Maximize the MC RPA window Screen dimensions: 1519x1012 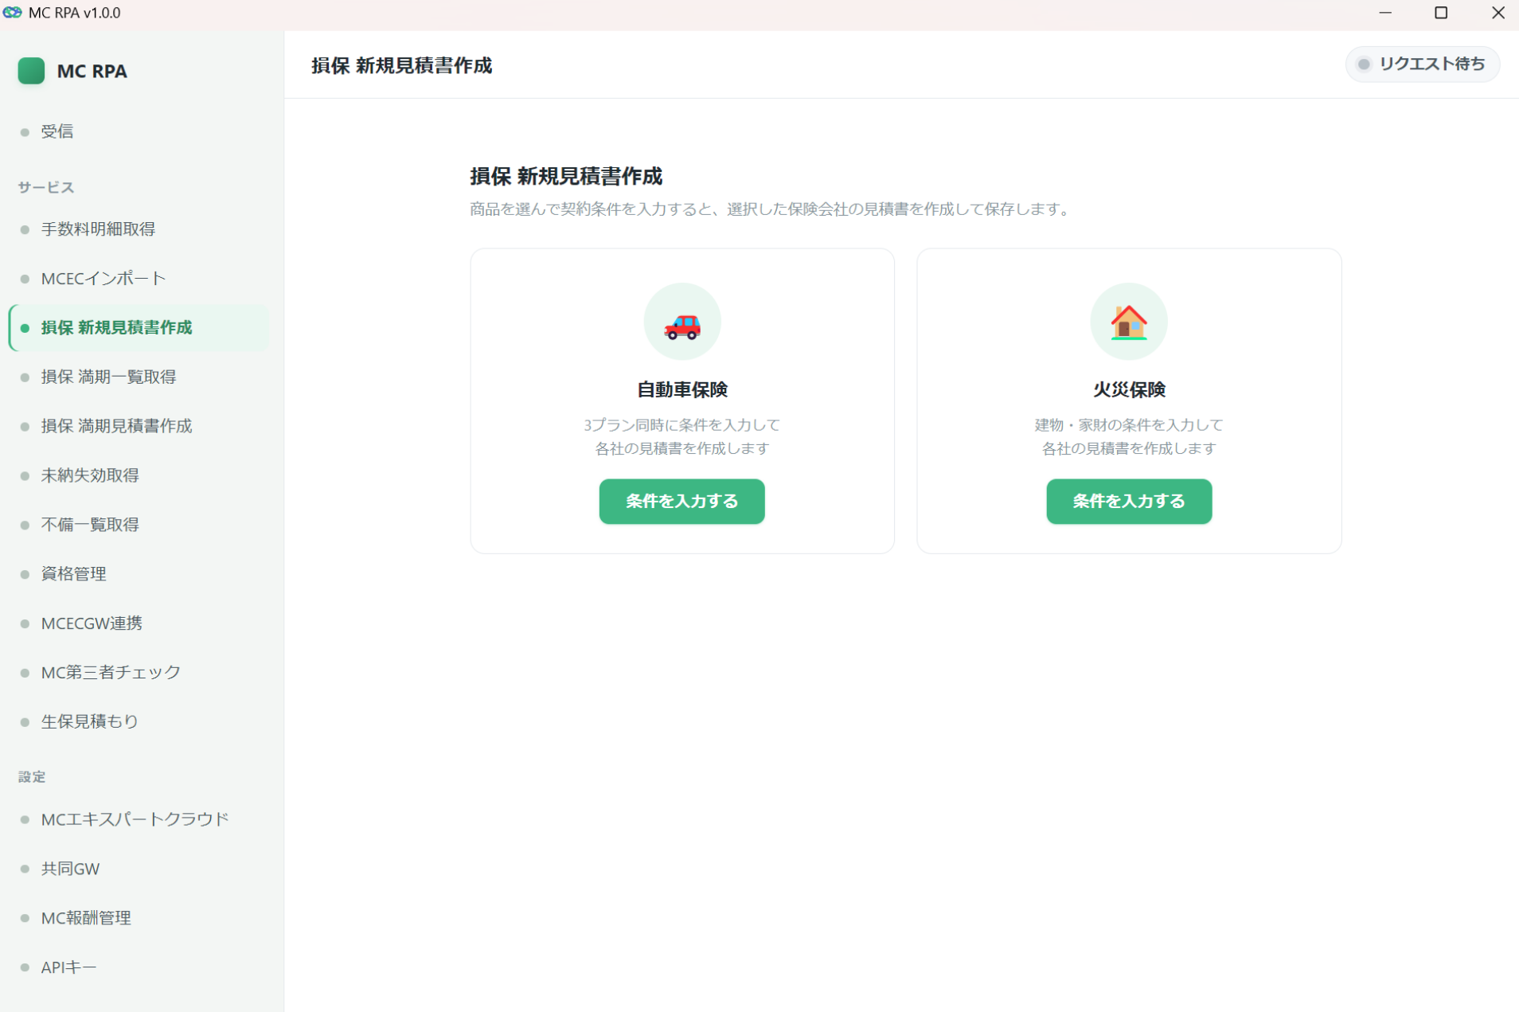click(x=1441, y=14)
